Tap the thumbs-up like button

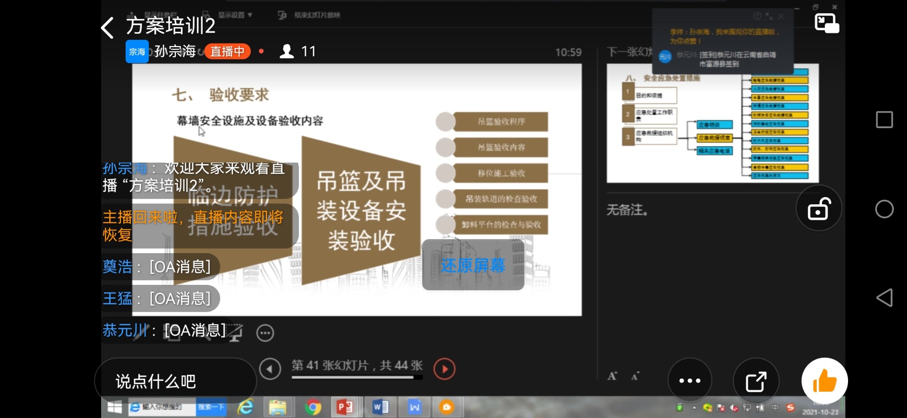pos(824,381)
